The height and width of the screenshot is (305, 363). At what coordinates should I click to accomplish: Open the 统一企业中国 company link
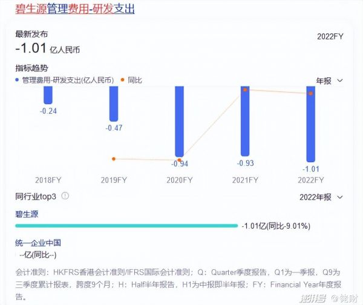38,243
